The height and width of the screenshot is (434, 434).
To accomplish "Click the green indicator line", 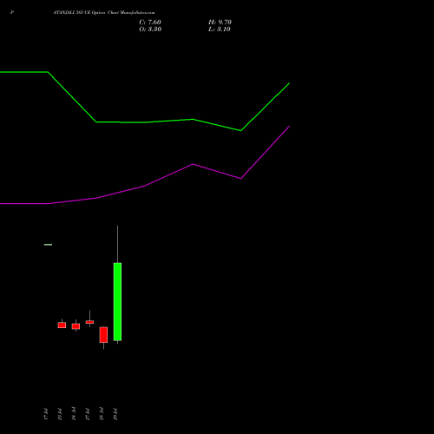I will coord(145,122).
